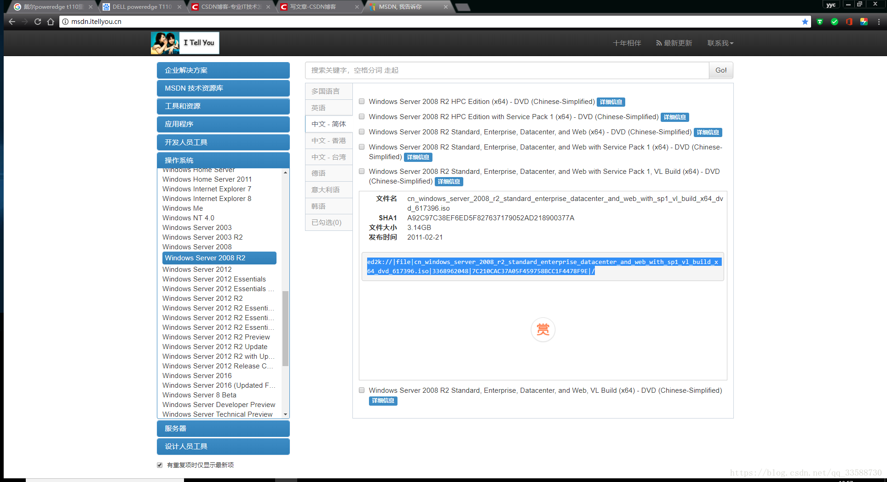Check the Service Pack 1, VL Build box
This screenshot has height=482, width=887.
coord(362,172)
